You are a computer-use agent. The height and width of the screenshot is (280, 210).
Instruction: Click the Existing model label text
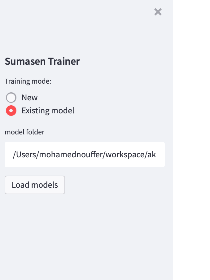[x=48, y=111]
